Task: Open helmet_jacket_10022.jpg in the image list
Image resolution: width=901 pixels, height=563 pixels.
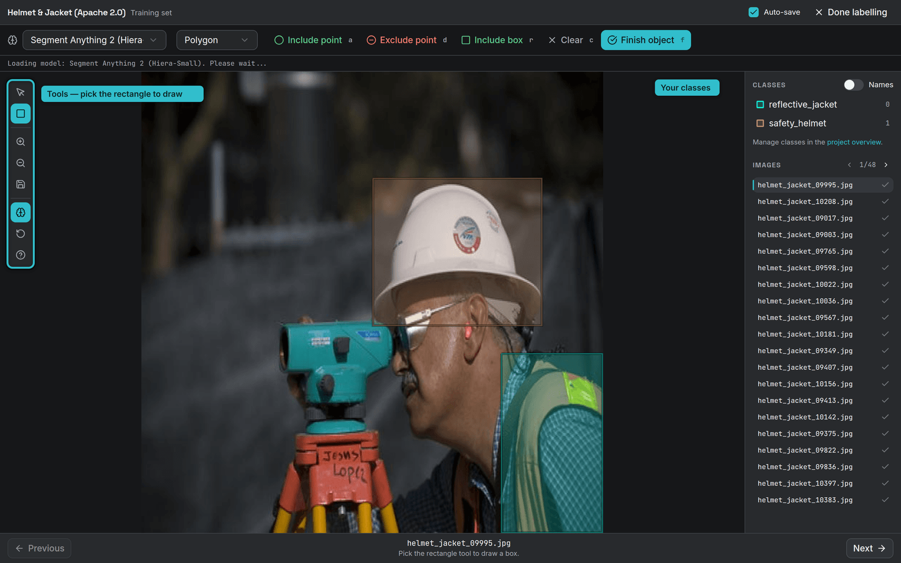Action: (823, 285)
